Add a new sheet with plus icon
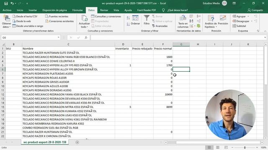The height and width of the screenshot is (150, 268). 77,142
